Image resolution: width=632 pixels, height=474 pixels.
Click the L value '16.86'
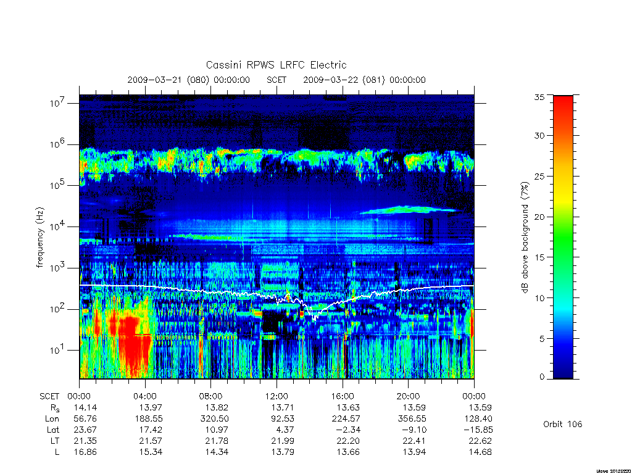tap(85, 452)
